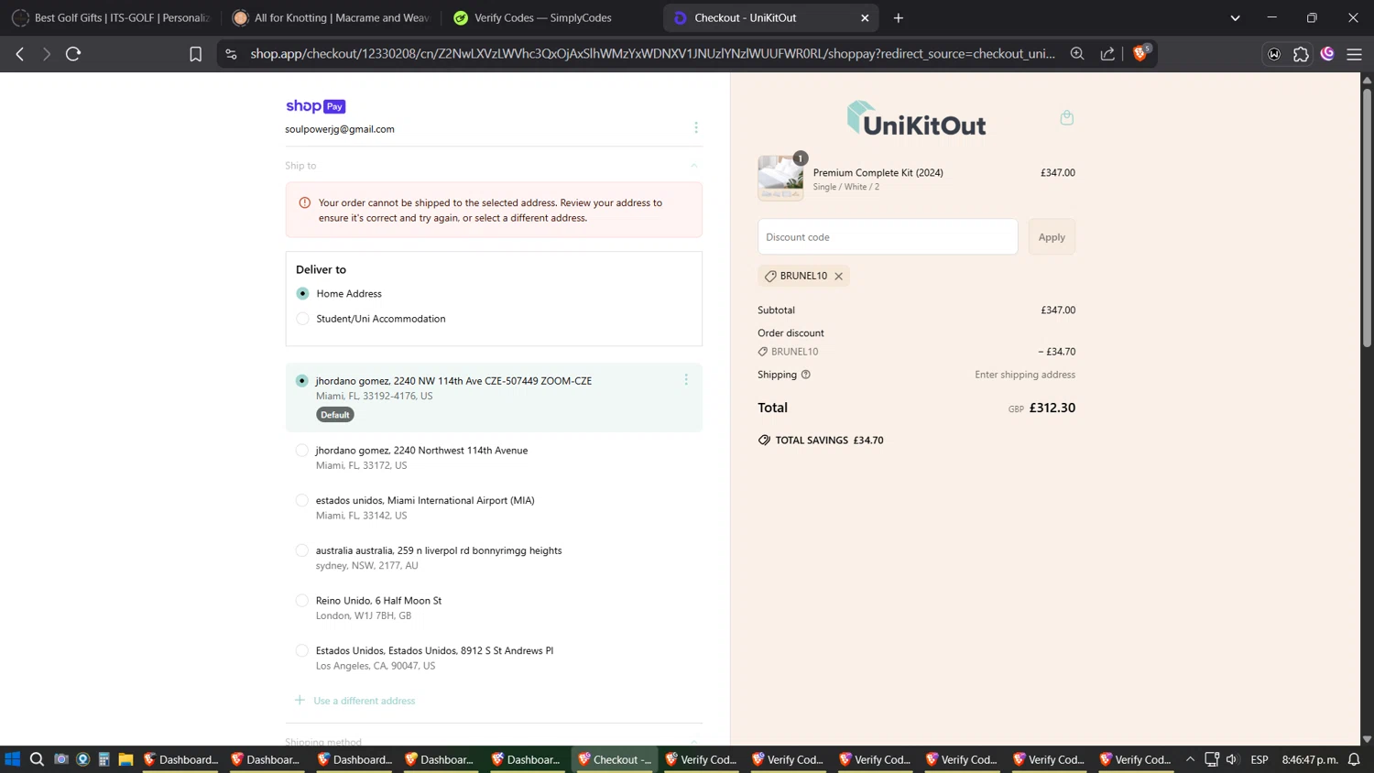1374x773 pixels.
Task: Open options menu for default address
Action: click(x=686, y=379)
